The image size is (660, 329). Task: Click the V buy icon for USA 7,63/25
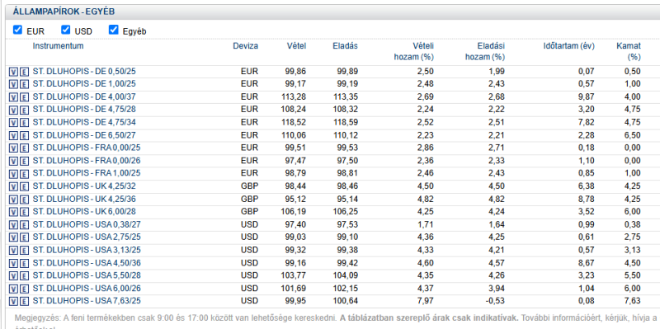click(13, 302)
